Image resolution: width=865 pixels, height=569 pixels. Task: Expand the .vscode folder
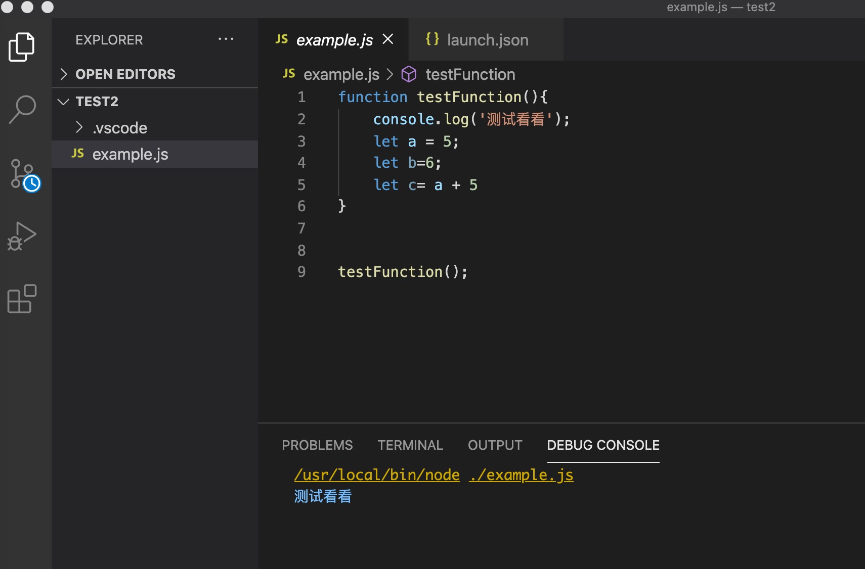coord(155,128)
